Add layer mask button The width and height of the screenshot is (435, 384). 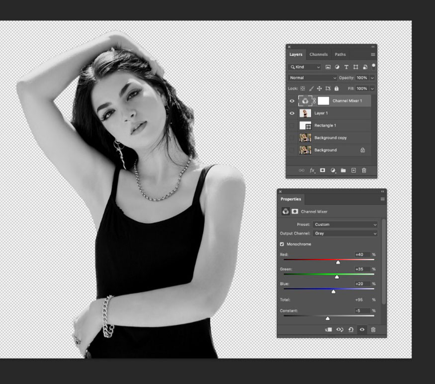click(x=322, y=170)
